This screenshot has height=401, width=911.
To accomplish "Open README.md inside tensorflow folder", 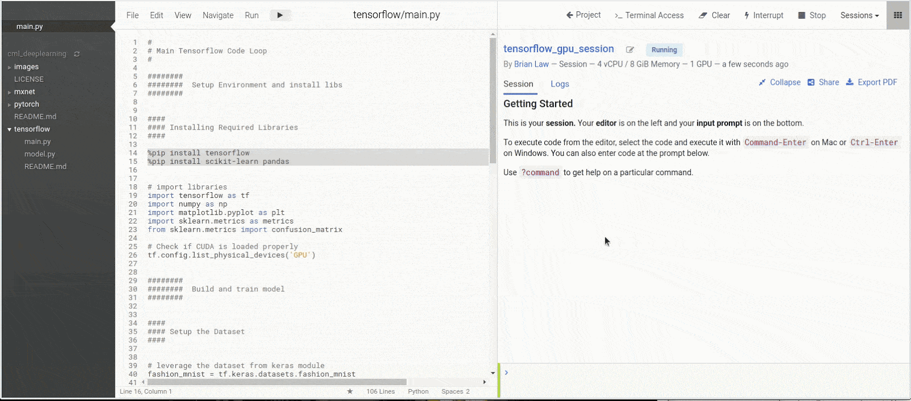I will pyautogui.click(x=46, y=167).
